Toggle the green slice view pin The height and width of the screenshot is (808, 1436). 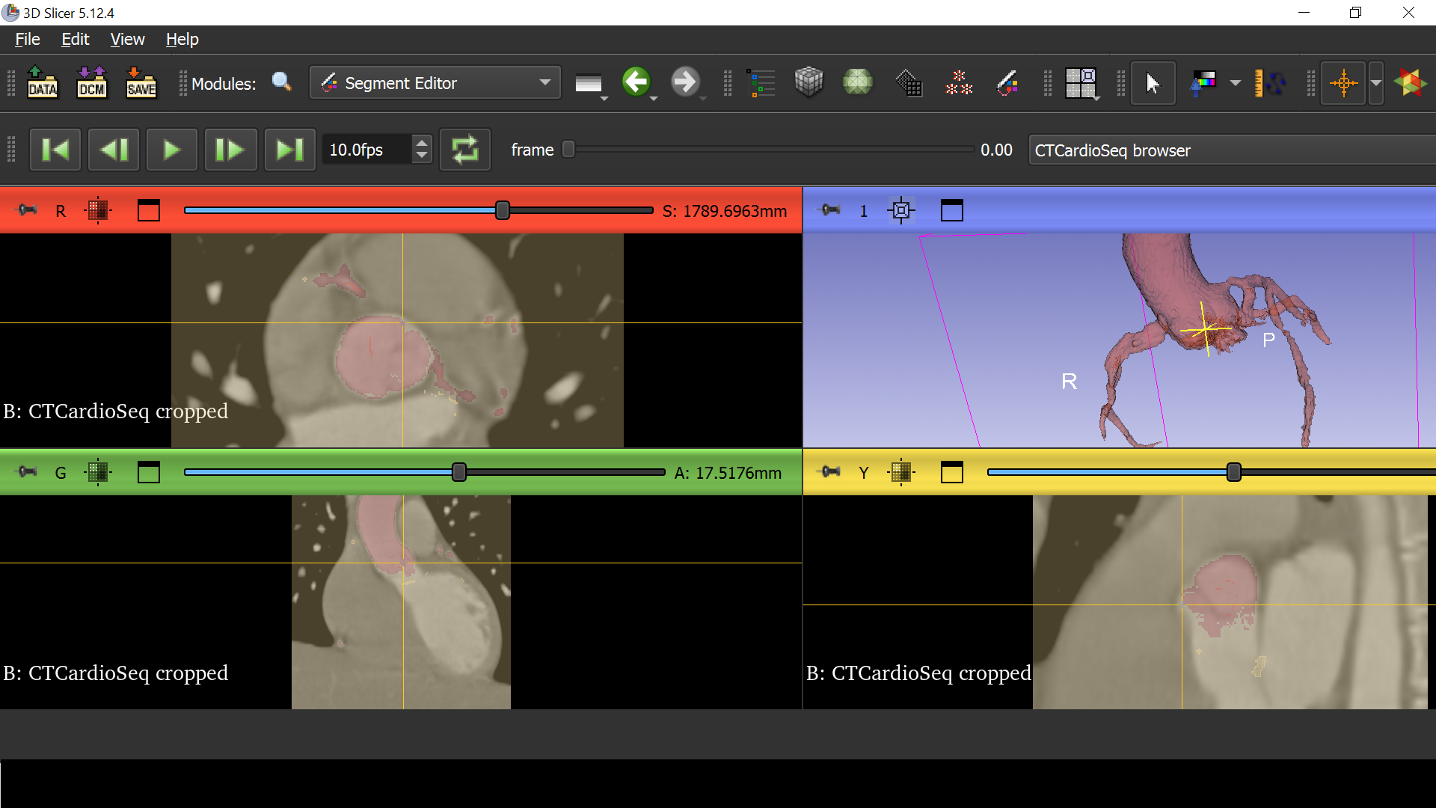[28, 472]
